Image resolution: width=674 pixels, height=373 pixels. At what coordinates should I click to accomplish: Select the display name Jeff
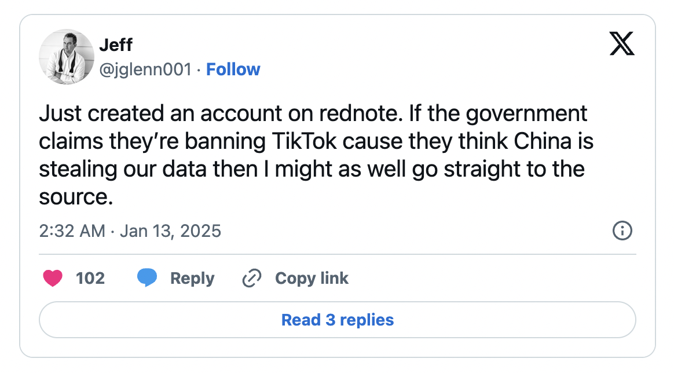click(116, 45)
